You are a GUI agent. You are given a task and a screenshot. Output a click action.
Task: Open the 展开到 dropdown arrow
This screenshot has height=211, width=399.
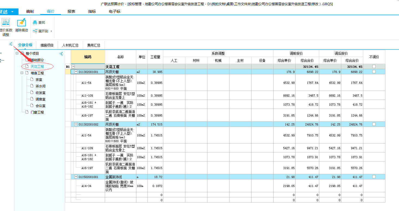point(51,31)
